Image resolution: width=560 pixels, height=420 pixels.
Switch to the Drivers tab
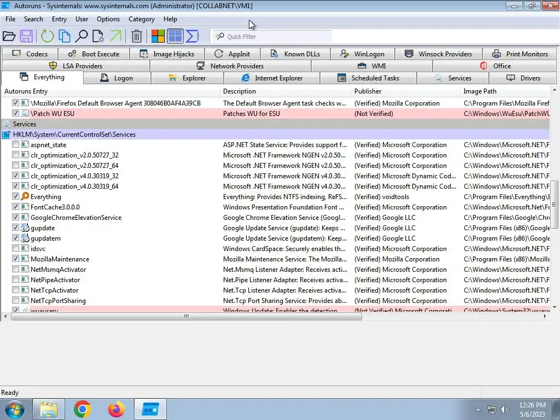(x=523, y=78)
